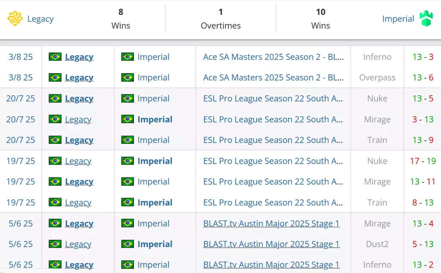Open BLAST.tv Austin Major link in Mirage row
The width and height of the screenshot is (441, 273).
pyautogui.click(x=271, y=223)
